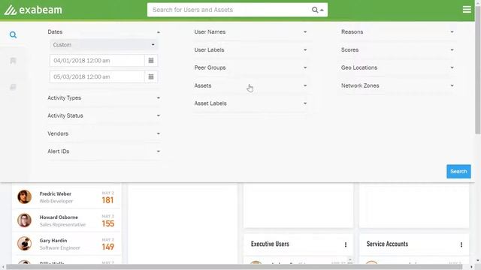Click the start date input field
The width and height of the screenshot is (481, 270).
97,60
